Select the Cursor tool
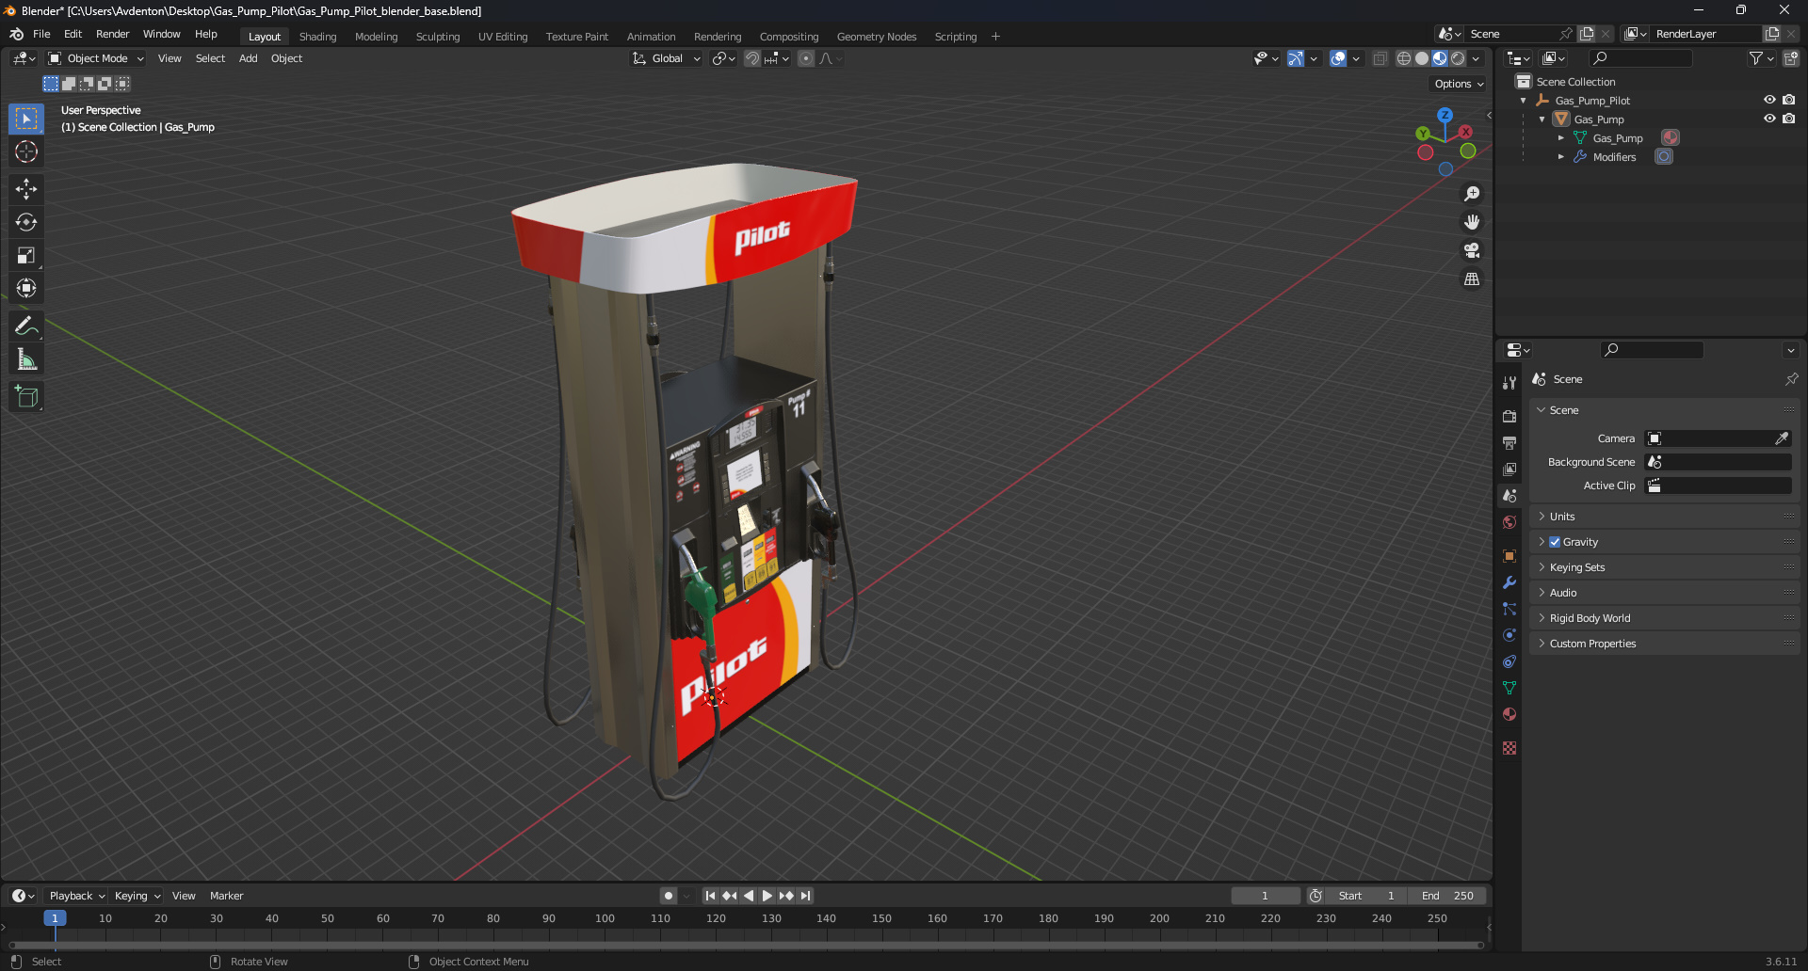Image resolution: width=1808 pixels, height=971 pixels. [x=26, y=151]
